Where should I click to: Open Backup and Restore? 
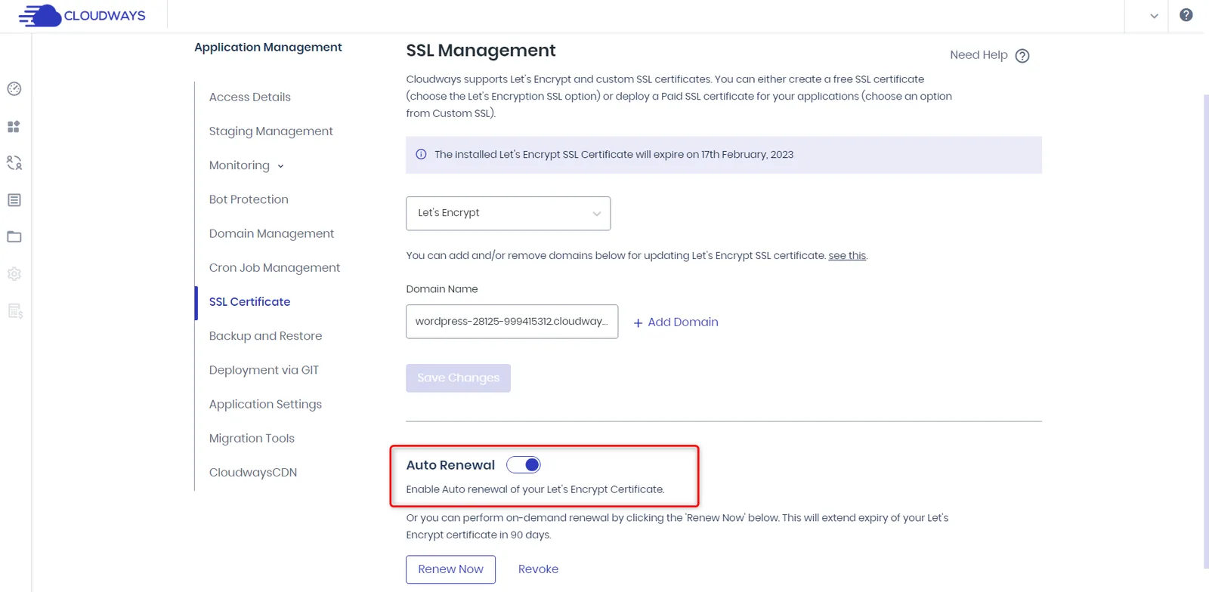pos(265,336)
